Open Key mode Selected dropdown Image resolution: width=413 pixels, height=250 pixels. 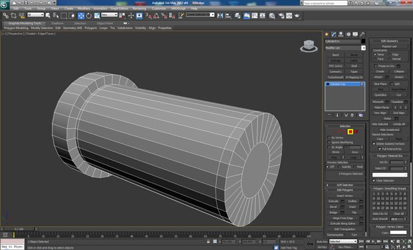click(x=343, y=242)
